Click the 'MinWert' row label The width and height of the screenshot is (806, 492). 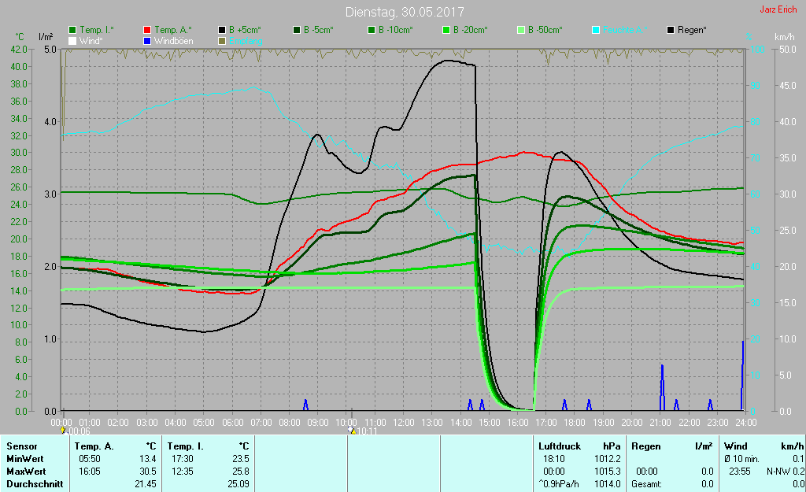24,459
